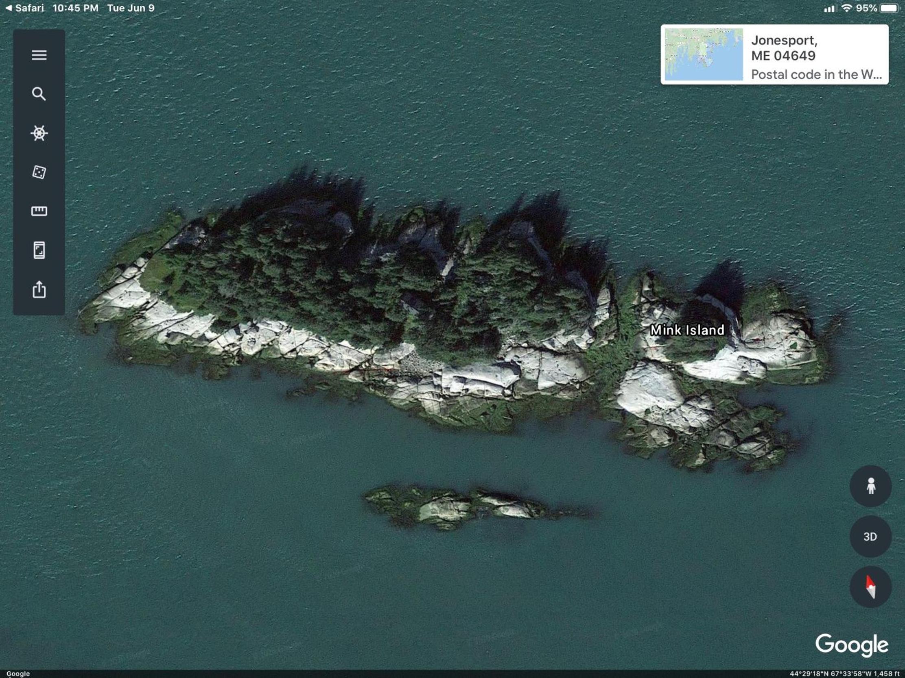Tap the Google attribution text bottom-left

tap(18, 674)
